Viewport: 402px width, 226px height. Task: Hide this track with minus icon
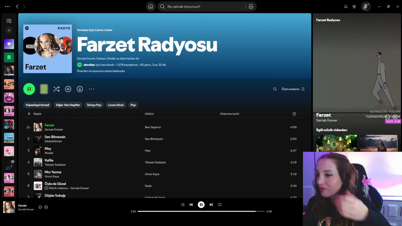click(x=40, y=207)
